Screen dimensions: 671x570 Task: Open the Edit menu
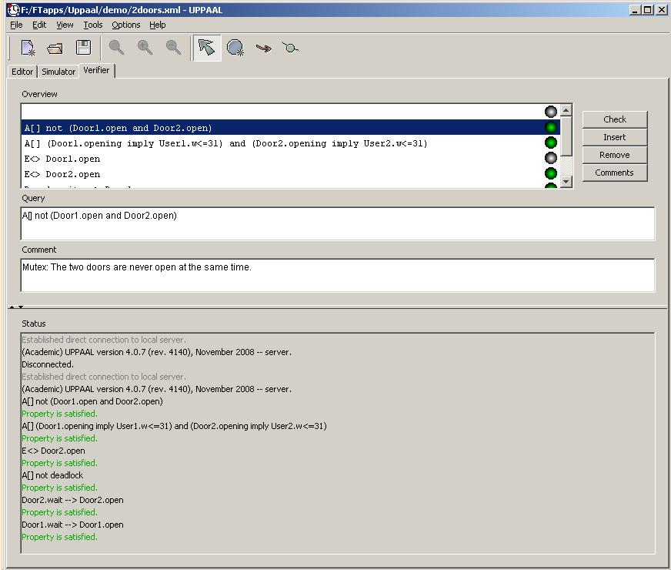(x=39, y=25)
